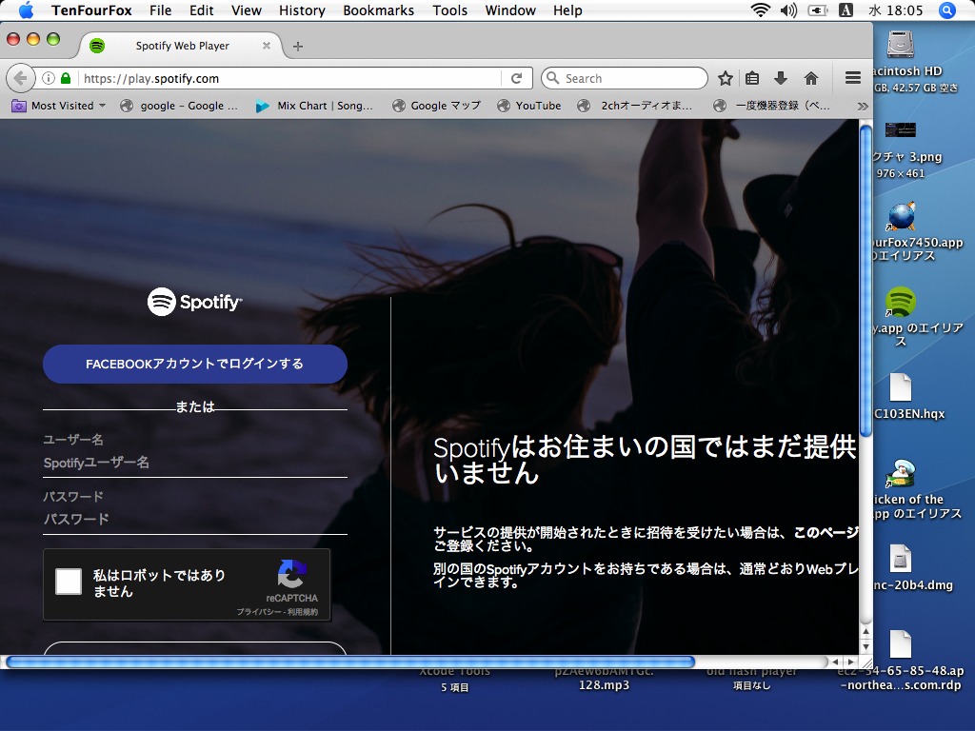975x731 pixels.
Task: Show more bookmarks with the chevron
Action: tap(863, 107)
